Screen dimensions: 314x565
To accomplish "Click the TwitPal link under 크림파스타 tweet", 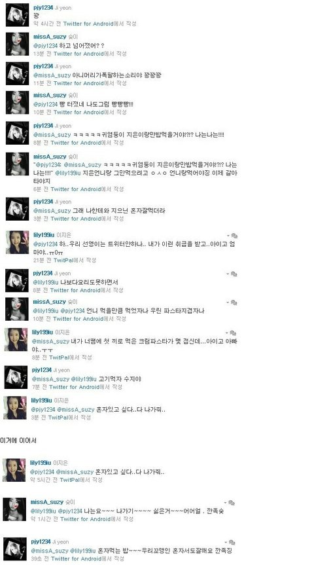I will (x=59, y=357).
